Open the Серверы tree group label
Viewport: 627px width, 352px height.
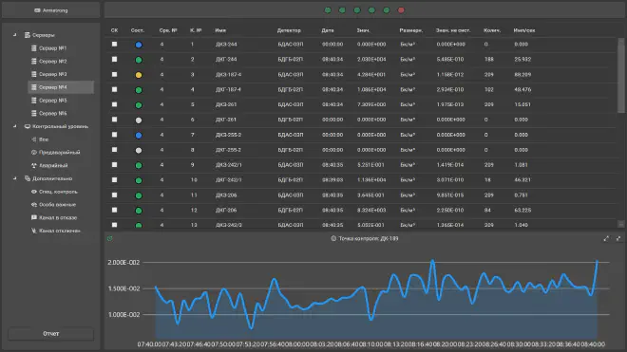(x=43, y=35)
